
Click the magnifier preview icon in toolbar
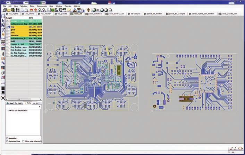coord(26,10)
